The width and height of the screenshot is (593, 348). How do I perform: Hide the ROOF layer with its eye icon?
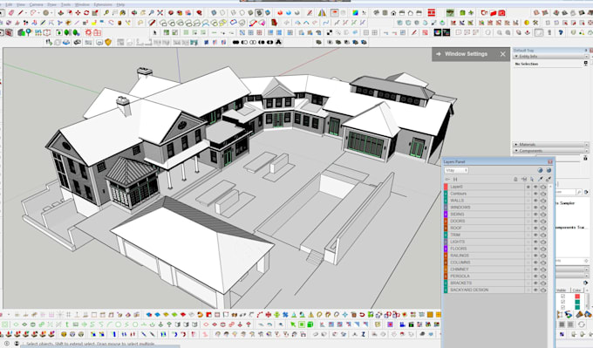(x=535, y=229)
